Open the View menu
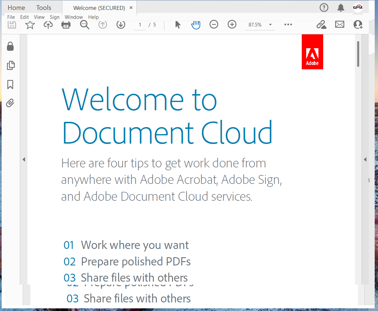This screenshot has height=311, width=378. tap(39, 17)
